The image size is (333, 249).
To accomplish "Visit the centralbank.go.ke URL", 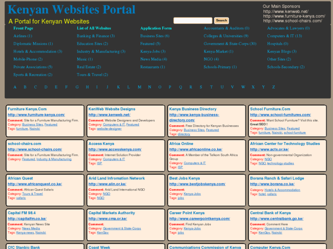I will [x=277, y=219].
